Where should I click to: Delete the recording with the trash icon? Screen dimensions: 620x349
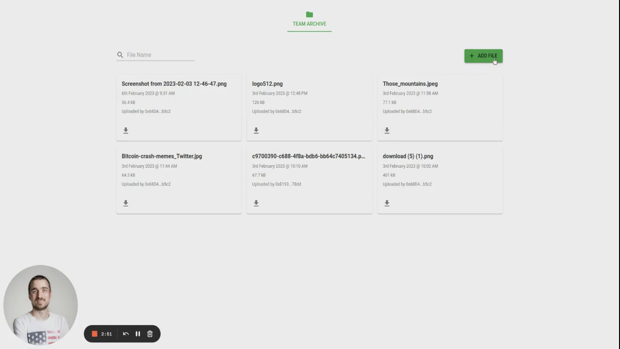150,333
